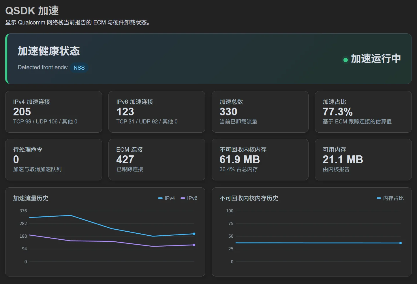
Task: Click the 100 axis label in memory chart
Action: (x=230, y=211)
